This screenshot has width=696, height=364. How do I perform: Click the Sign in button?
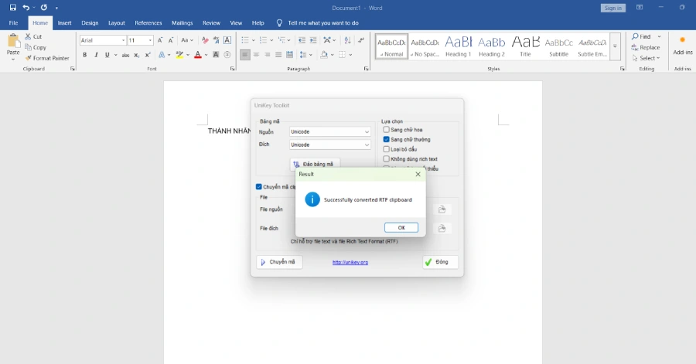point(613,8)
